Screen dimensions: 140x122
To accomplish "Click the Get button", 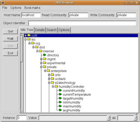I will click(x=10, y=31).
